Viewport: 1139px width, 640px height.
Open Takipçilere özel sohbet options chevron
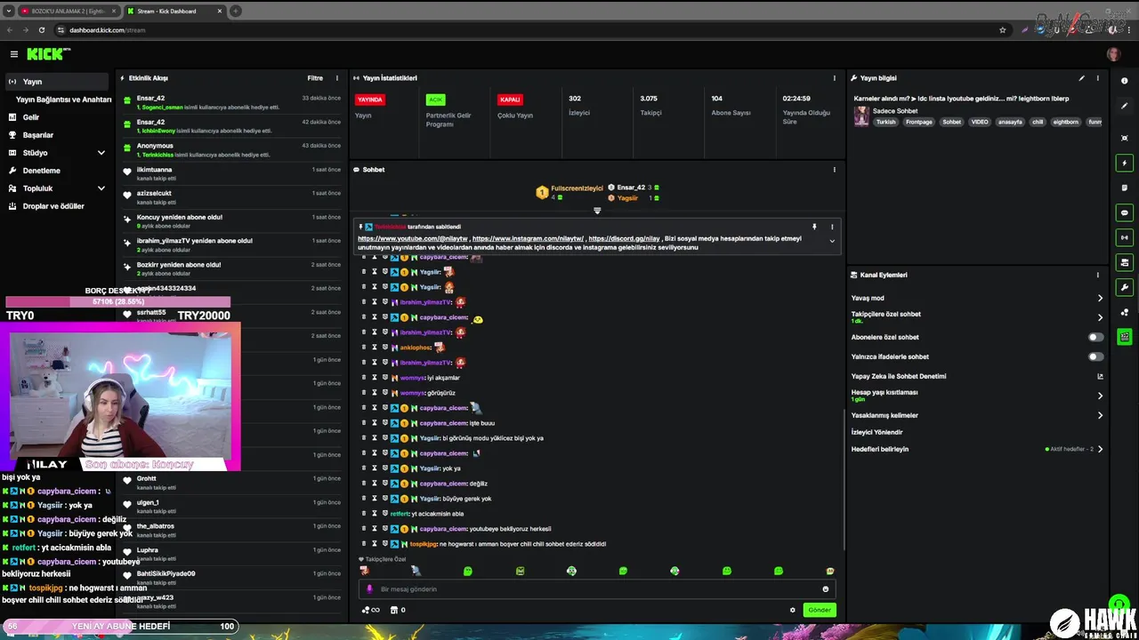click(x=1100, y=317)
